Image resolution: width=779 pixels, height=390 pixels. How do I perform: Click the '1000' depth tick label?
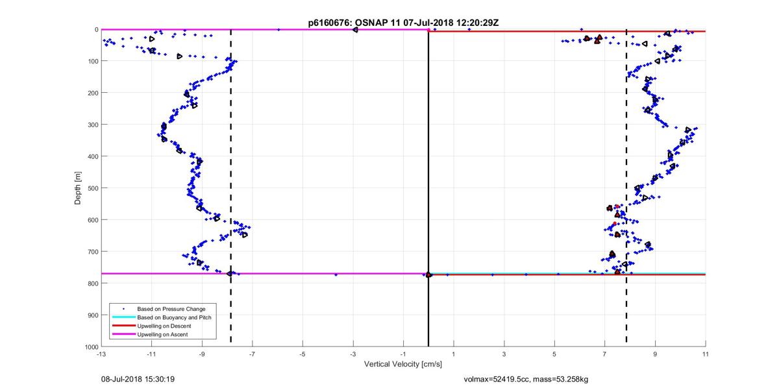pos(90,347)
